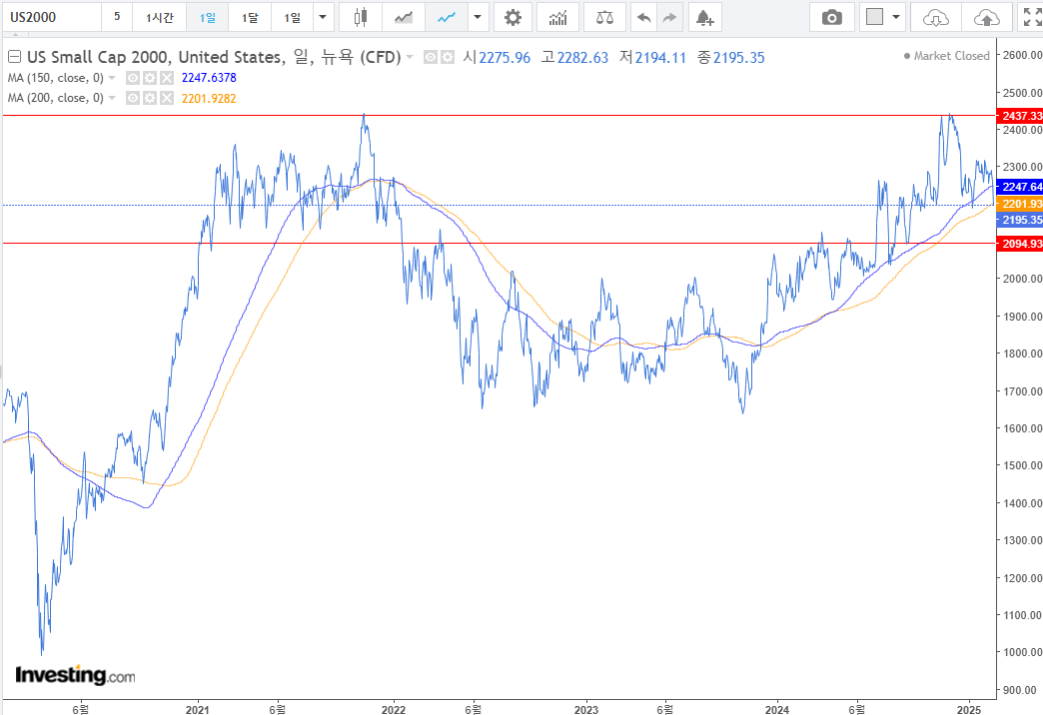
Task: Click the US2000 symbol search field
Action: (52, 17)
